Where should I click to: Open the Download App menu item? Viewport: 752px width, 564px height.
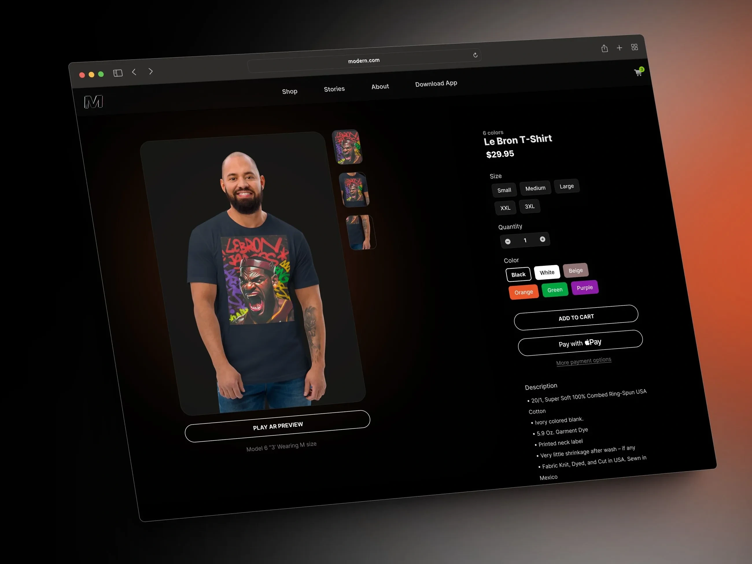436,84
